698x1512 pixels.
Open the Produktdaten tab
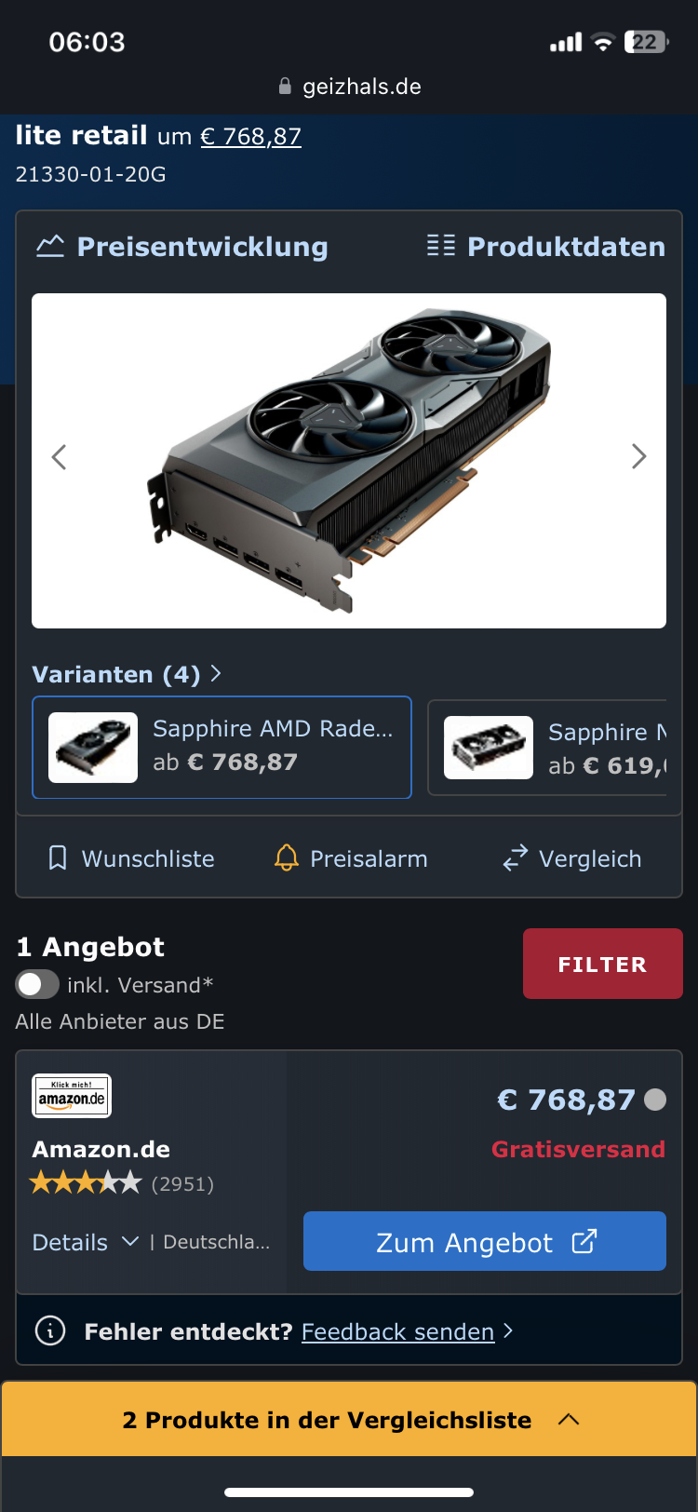pyautogui.click(x=545, y=246)
